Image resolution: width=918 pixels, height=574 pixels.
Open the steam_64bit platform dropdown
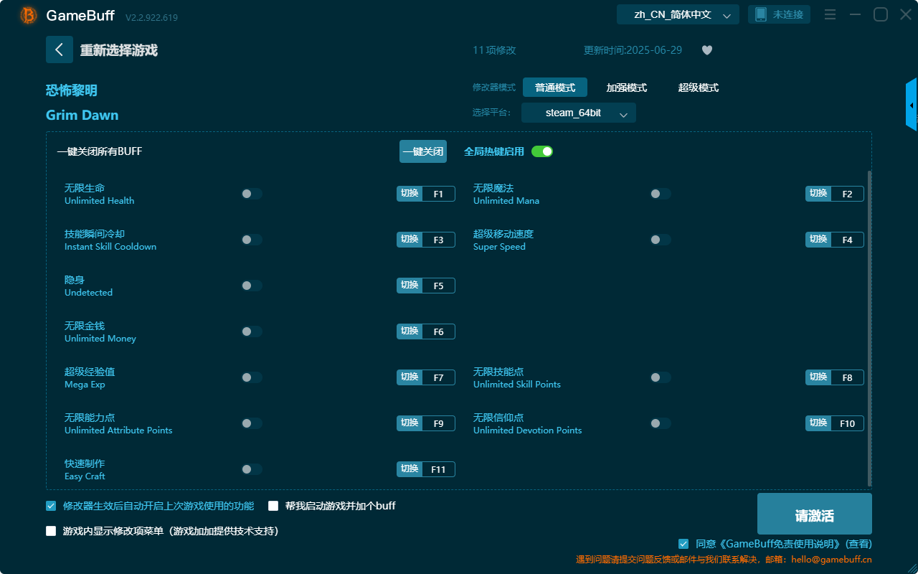point(578,113)
